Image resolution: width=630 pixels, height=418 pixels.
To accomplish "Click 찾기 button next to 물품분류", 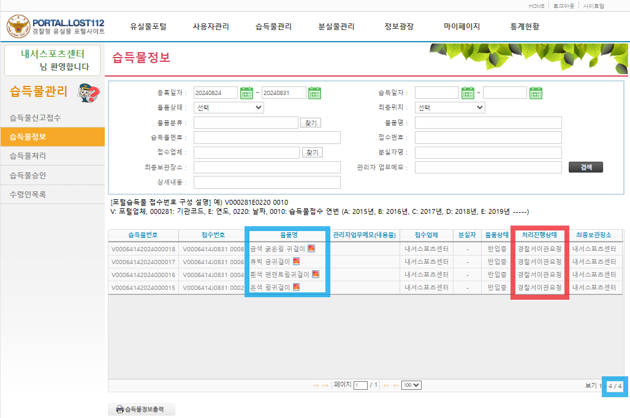I will click(311, 123).
